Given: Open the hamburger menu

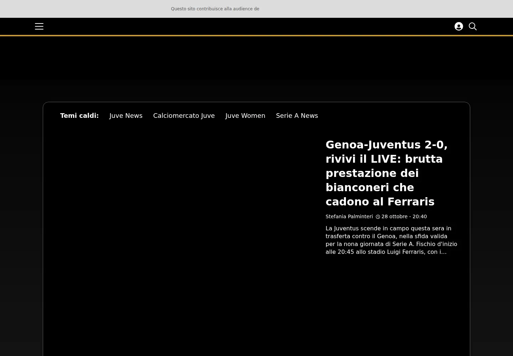Looking at the screenshot, I should (39, 26).
